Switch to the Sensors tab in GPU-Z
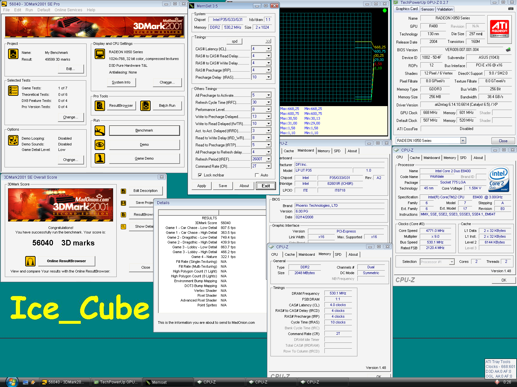The height and width of the screenshot is (387, 517). [x=427, y=9]
